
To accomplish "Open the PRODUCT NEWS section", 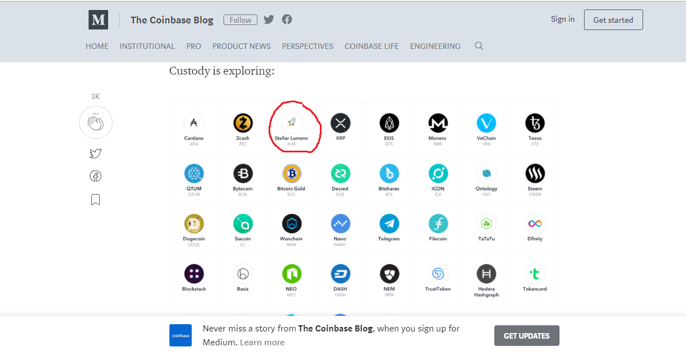I will (x=241, y=46).
